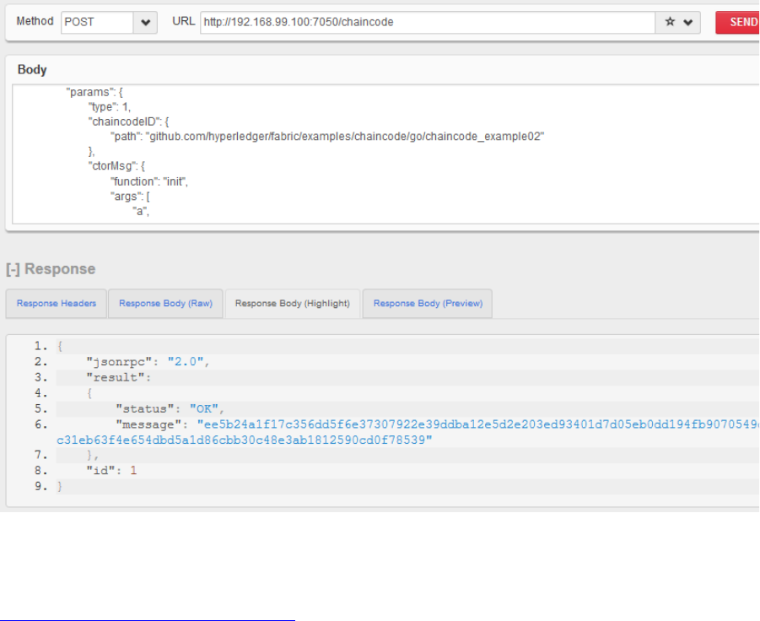Click the "status" key in response
760x621 pixels.
click(145, 409)
